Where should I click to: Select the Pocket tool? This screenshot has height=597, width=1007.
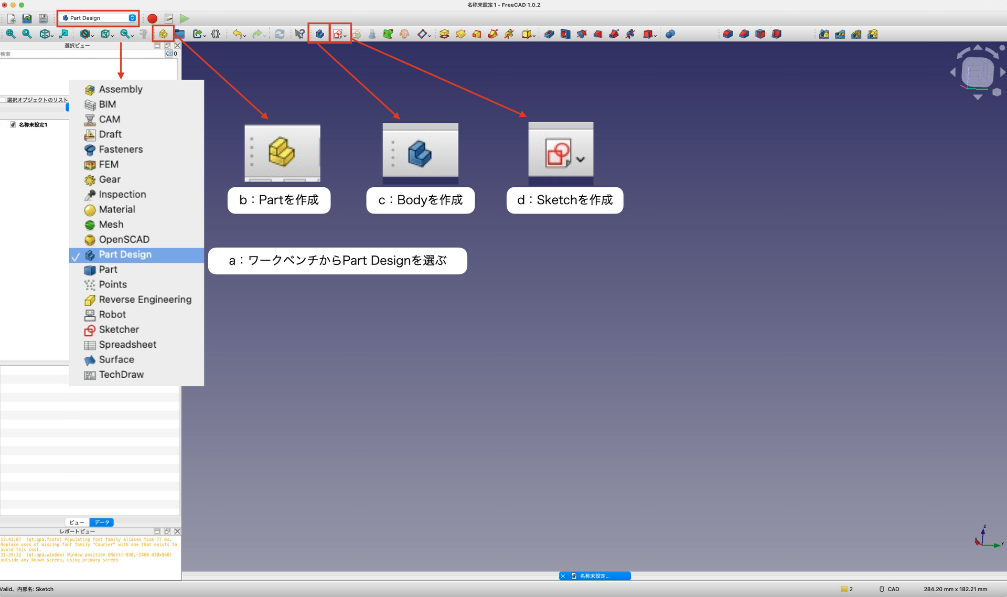coord(549,34)
